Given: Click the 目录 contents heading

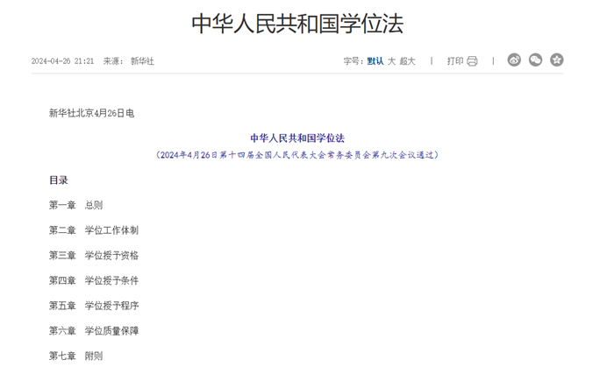Looking at the screenshot, I should (x=59, y=180).
